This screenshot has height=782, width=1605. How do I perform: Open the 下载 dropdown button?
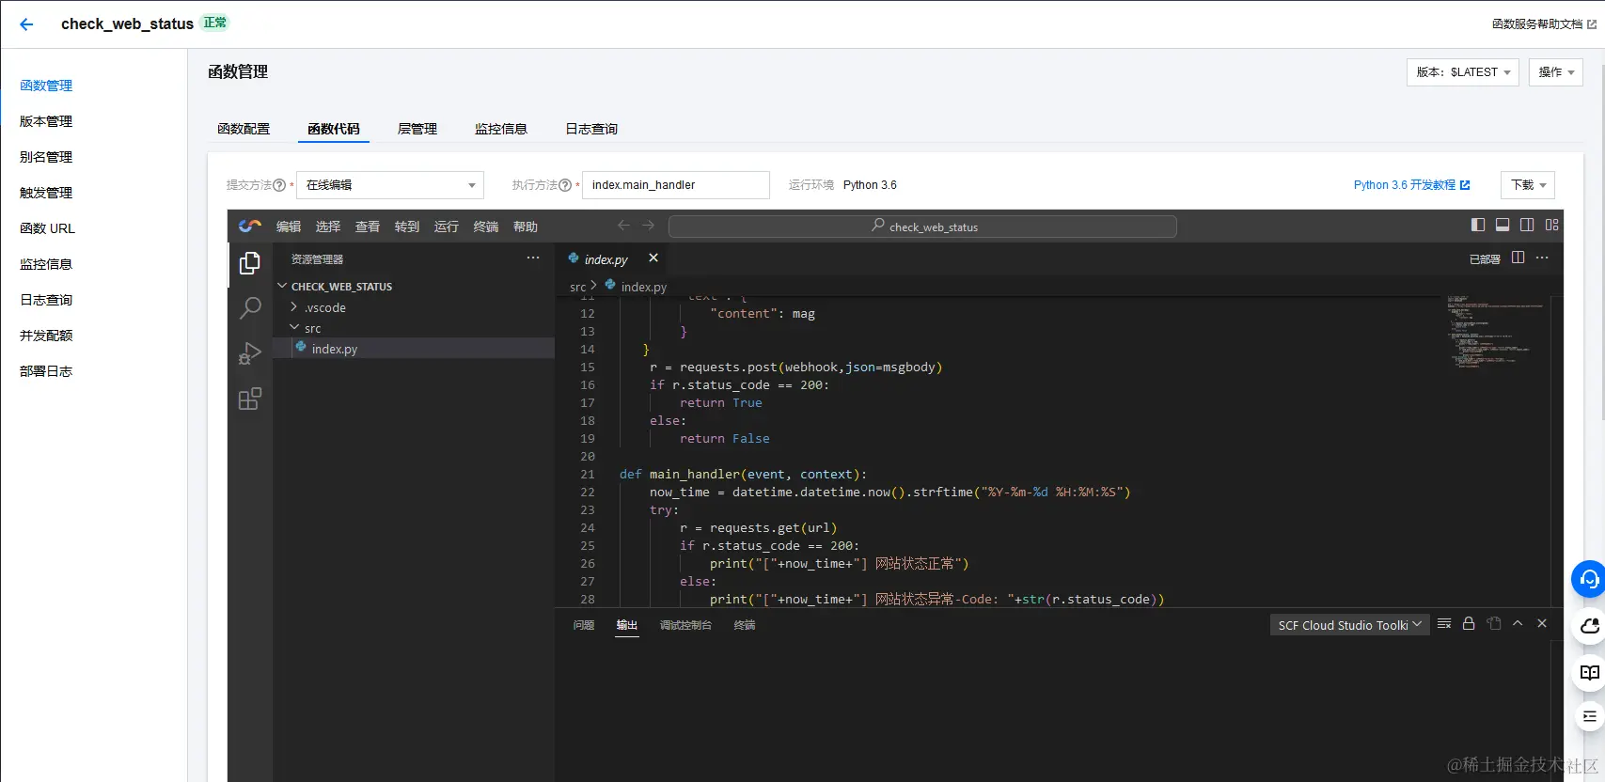(x=1528, y=185)
